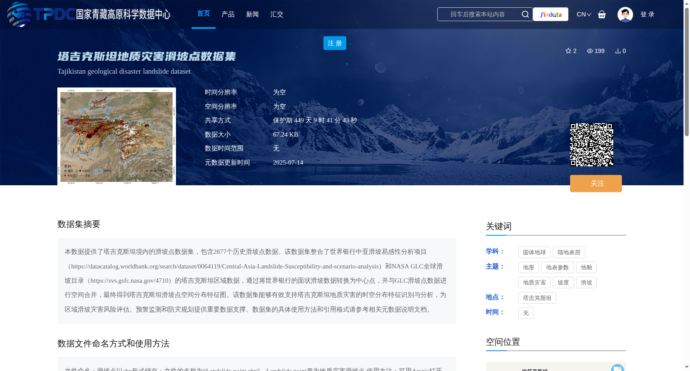The width and height of the screenshot is (690, 371).
Task: Click the 2025-07-14 update date value
Action: point(288,162)
